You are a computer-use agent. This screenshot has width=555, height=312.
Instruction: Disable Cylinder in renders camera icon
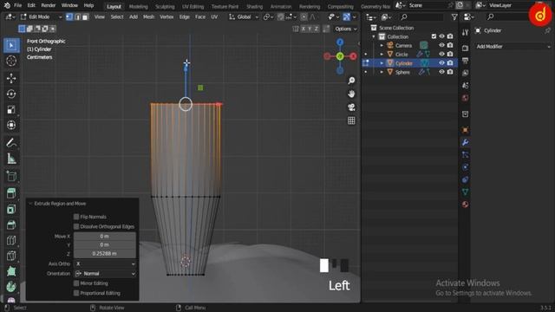[x=450, y=63]
